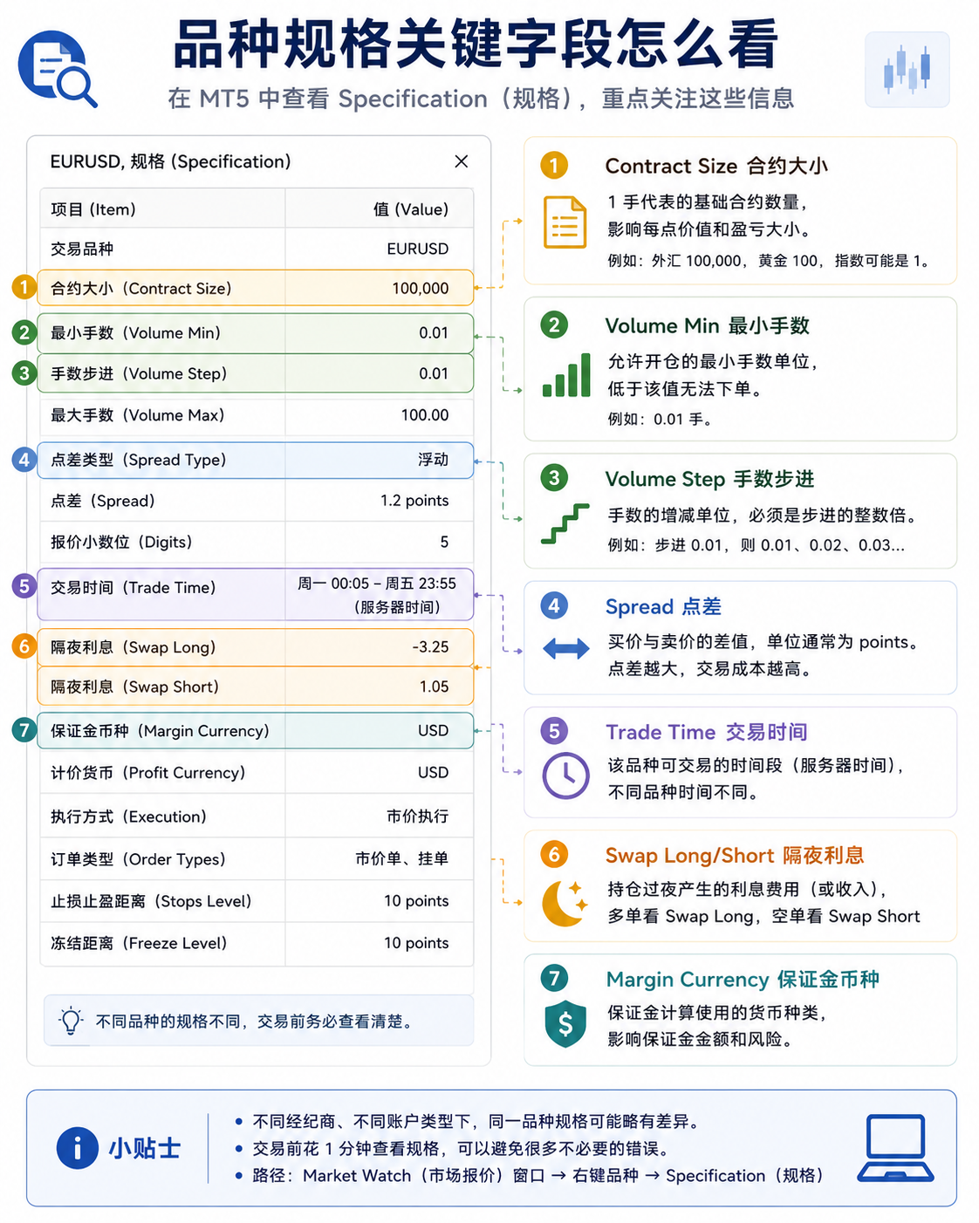Click the 项目 (Item) column header
This screenshot has width=979, height=1223.
click(x=93, y=209)
